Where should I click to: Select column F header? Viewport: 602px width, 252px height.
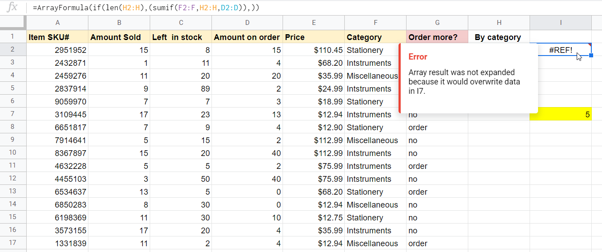tap(375, 23)
